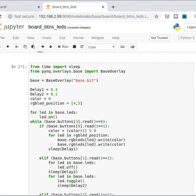Click the Not Trusted button
The image size is (196, 196).
click(x=159, y=38)
